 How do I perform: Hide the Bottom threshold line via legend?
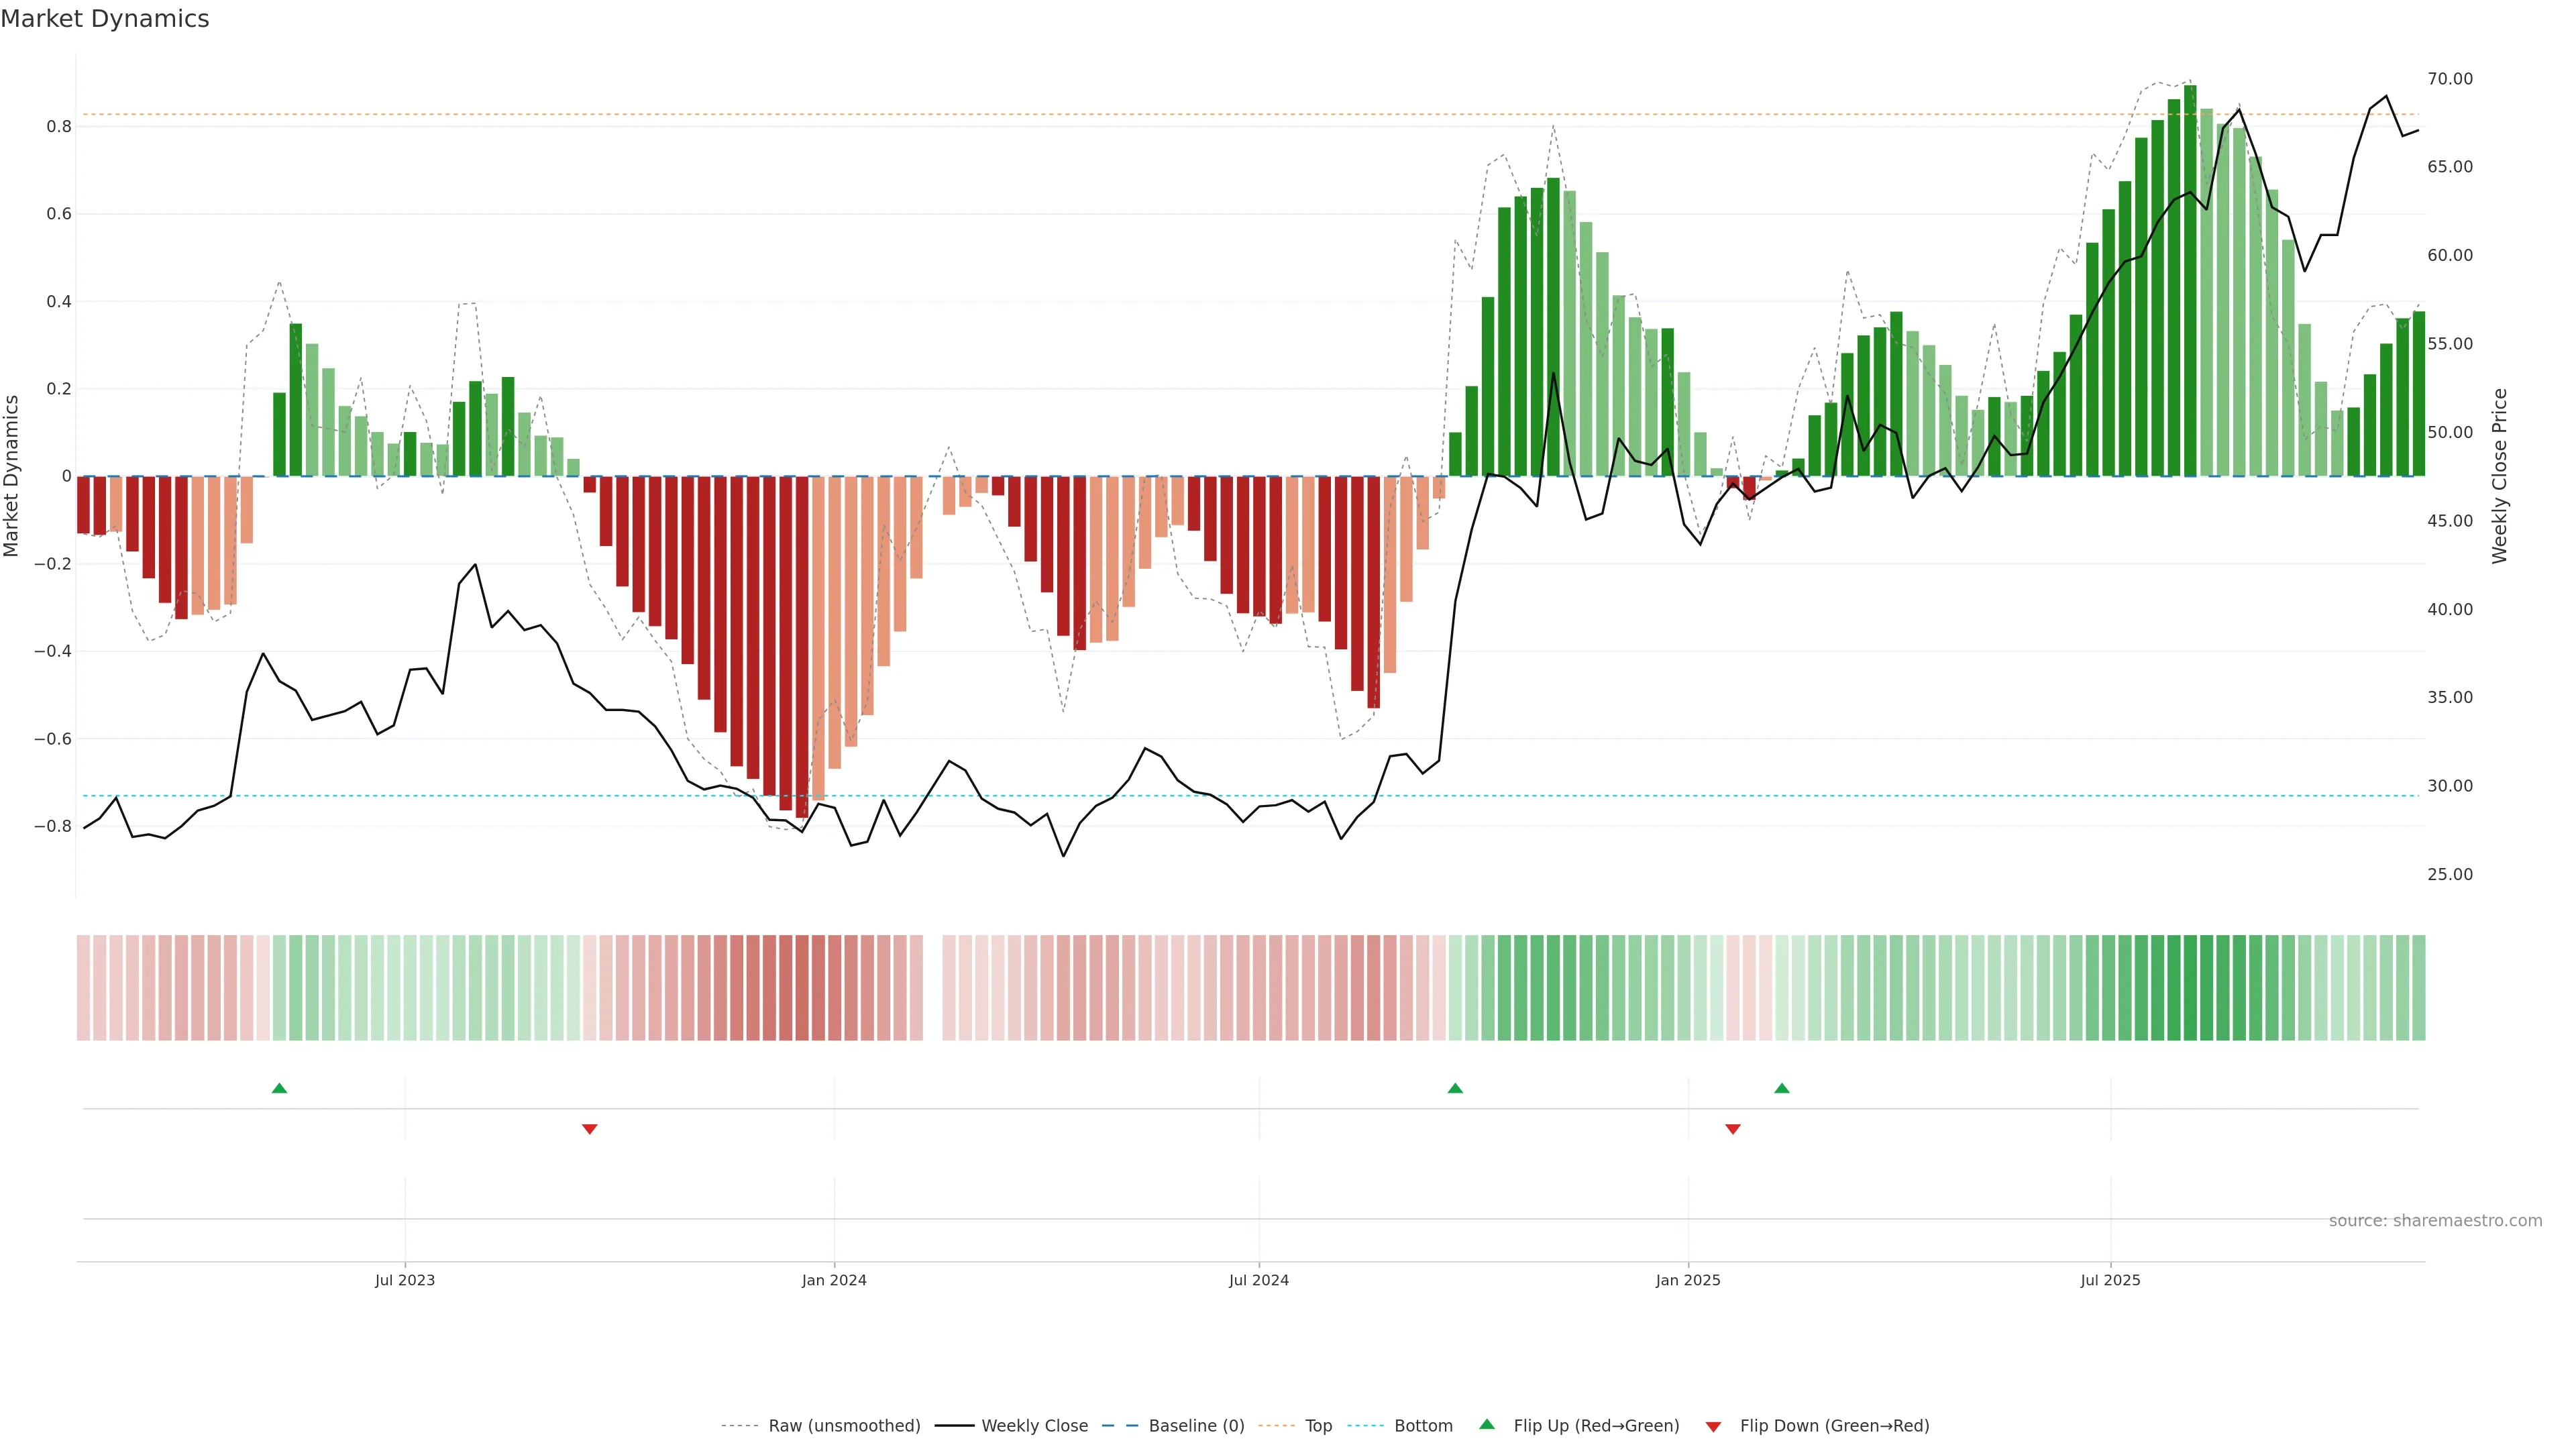pyautogui.click(x=1423, y=1426)
